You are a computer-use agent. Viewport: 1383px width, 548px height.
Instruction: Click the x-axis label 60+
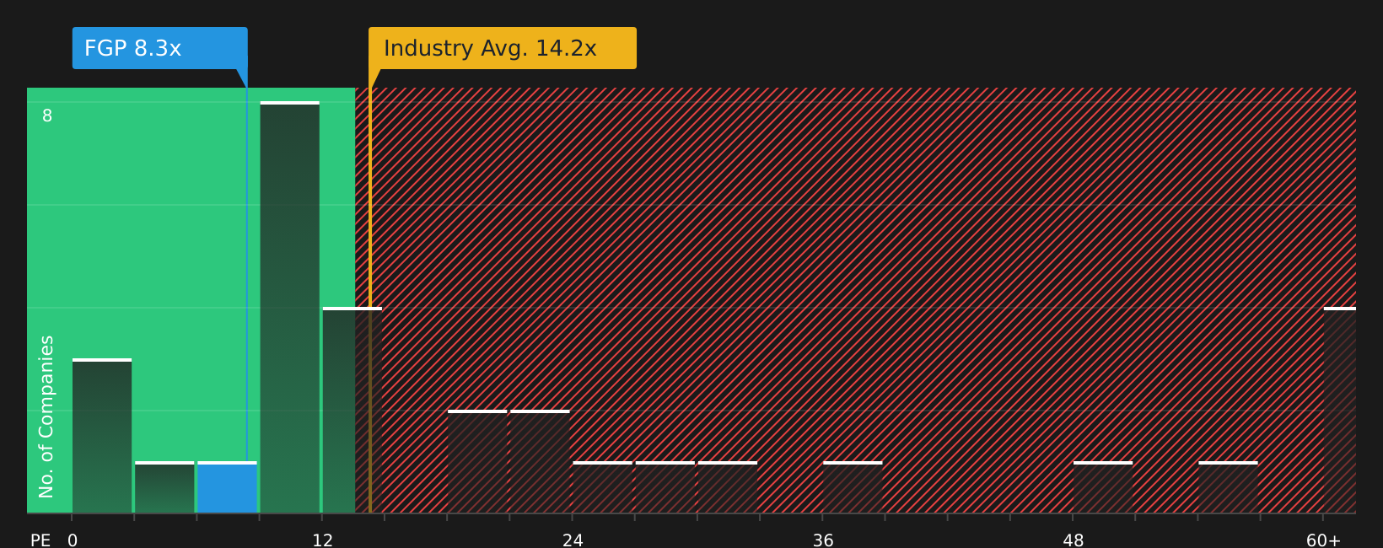1323,540
